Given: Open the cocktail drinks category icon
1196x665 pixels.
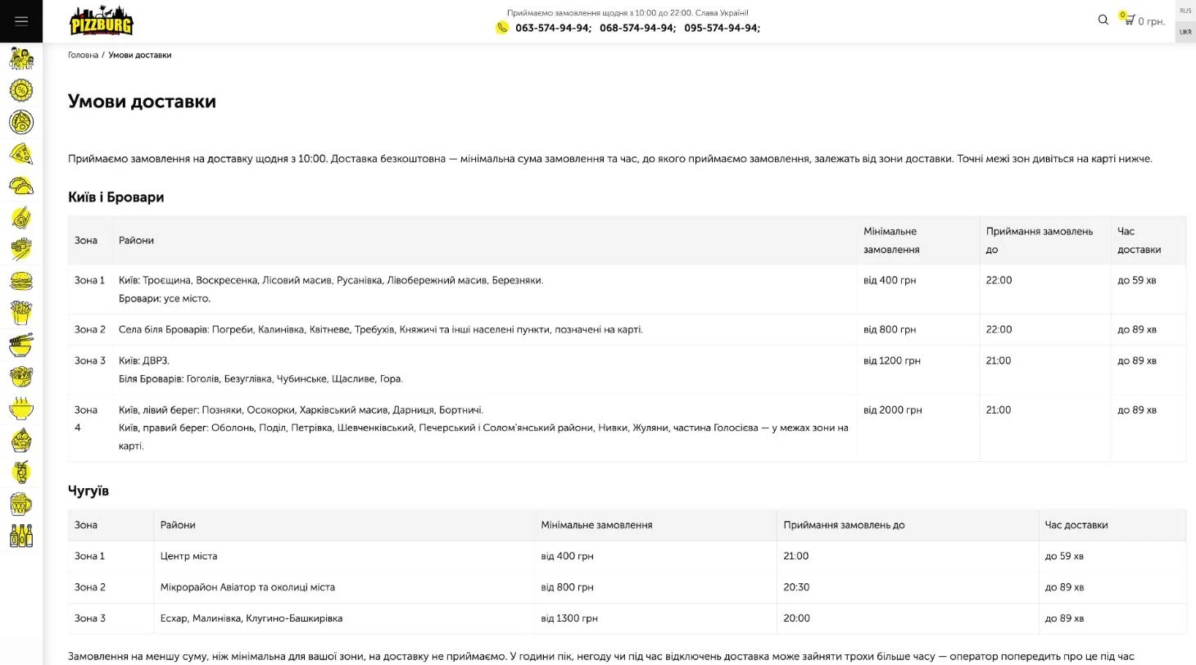Looking at the screenshot, I should (x=21, y=472).
